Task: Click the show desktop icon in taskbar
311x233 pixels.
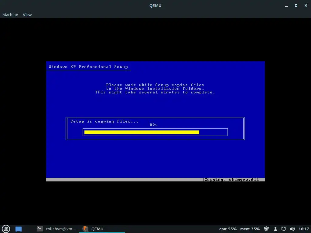Action: [x=19, y=229]
